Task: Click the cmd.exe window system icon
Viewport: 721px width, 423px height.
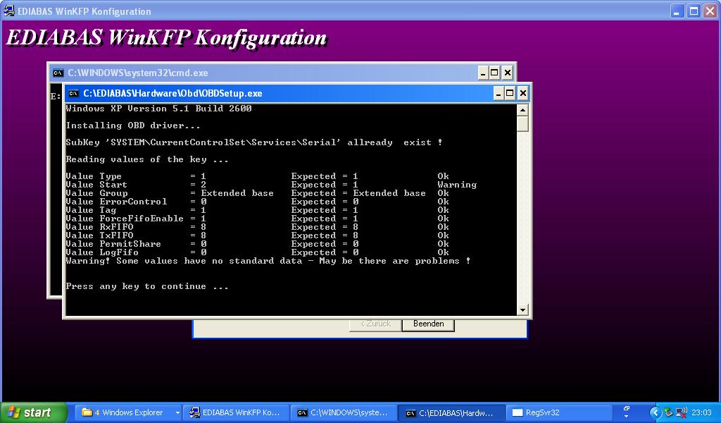Action: (x=58, y=73)
